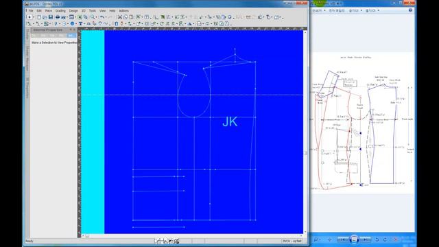Open the Tools menu
Image resolution: width=439 pixels, height=247 pixels.
93,11
